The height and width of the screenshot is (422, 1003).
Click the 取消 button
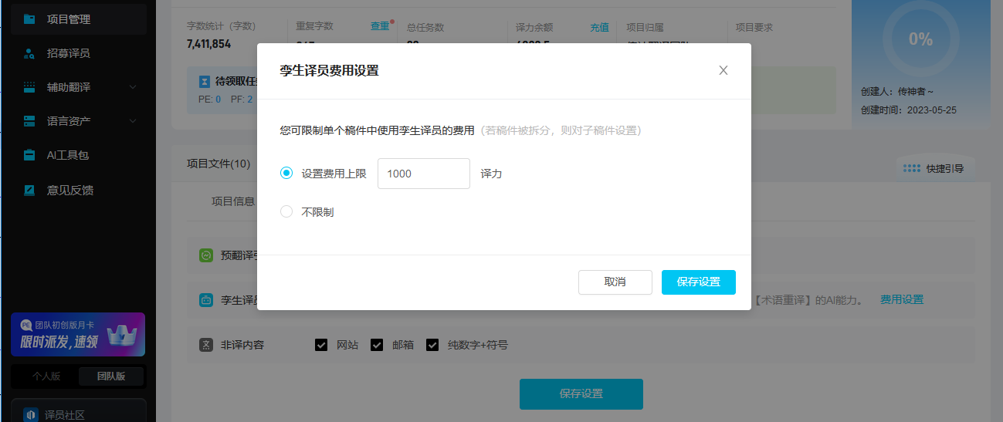pyautogui.click(x=615, y=282)
